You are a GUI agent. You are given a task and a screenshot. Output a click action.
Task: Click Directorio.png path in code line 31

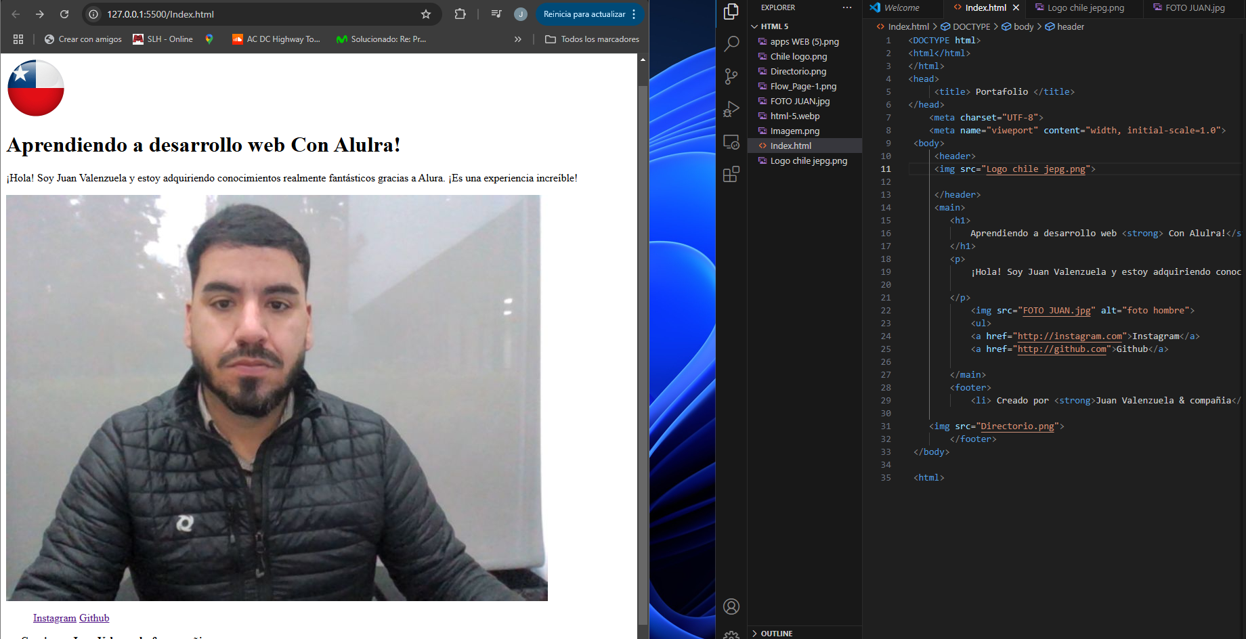(x=1017, y=426)
